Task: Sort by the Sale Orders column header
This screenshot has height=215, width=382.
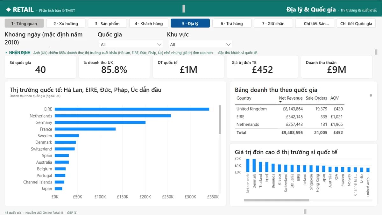Action: point(316,98)
